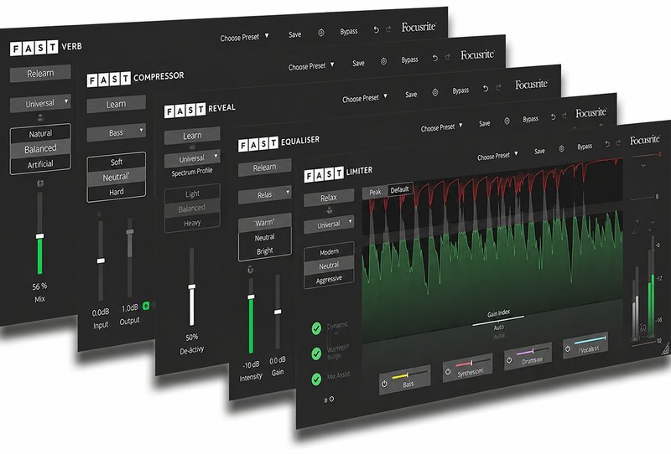This screenshot has width=671, height=454.
Task: Undo in the FAST Limiter window
Action: pyautogui.click(x=606, y=144)
